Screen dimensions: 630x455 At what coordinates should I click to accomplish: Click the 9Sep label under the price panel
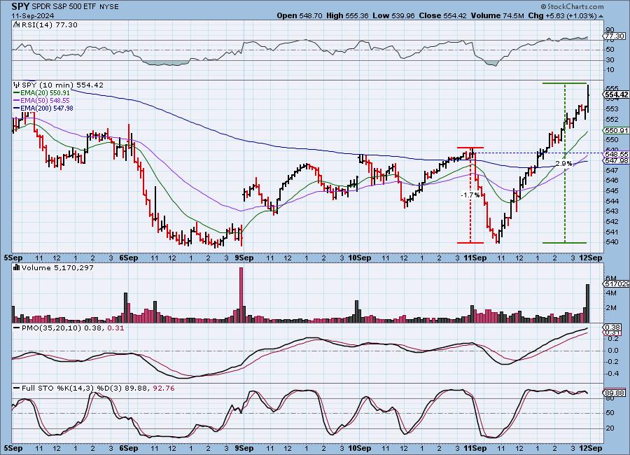pyautogui.click(x=244, y=258)
